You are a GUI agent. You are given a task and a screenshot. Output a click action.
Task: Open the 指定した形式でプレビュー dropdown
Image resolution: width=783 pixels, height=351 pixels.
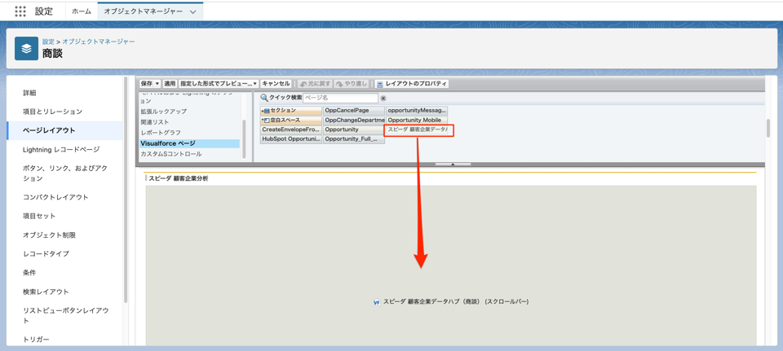pyautogui.click(x=219, y=84)
